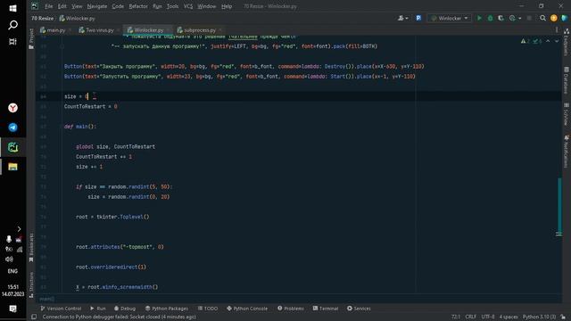The height and width of the screenshot is (321, 571).
Task: Start debugging with the green bug icon
Action: (x=490, y=18)
